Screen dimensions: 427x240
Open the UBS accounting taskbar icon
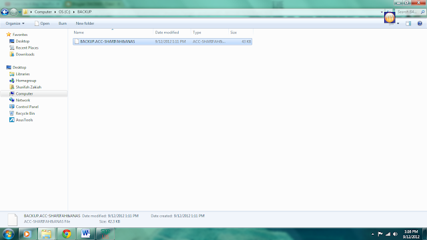point(105,234)
